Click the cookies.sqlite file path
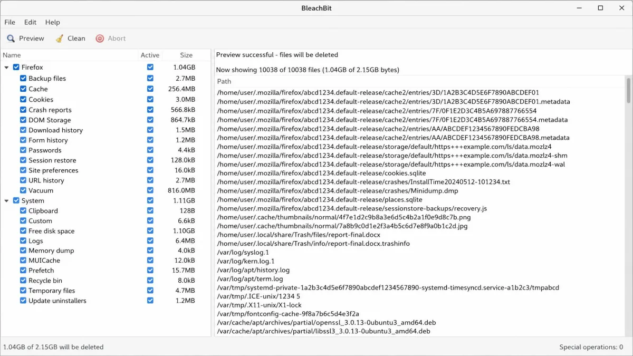 click(321, 173)
